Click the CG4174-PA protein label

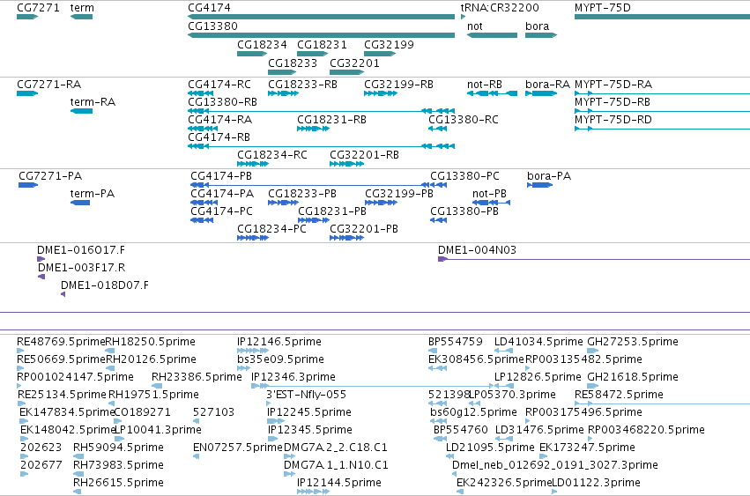(222, 194)
